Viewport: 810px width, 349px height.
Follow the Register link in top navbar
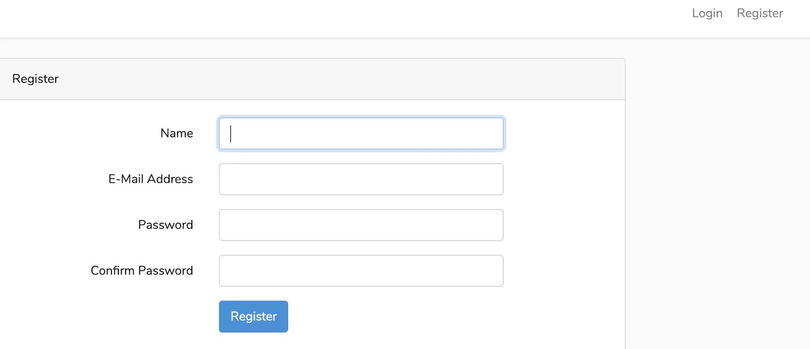[759, 13]
